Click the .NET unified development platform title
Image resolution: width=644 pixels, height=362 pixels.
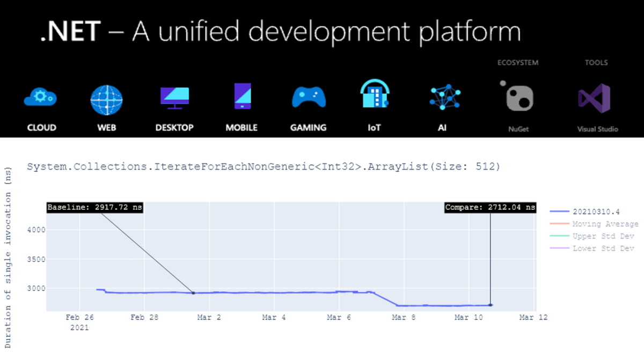pyautogui.click(x=281, y=32)
